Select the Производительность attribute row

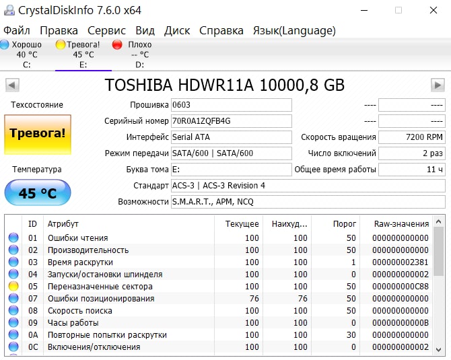pos(219,250)
